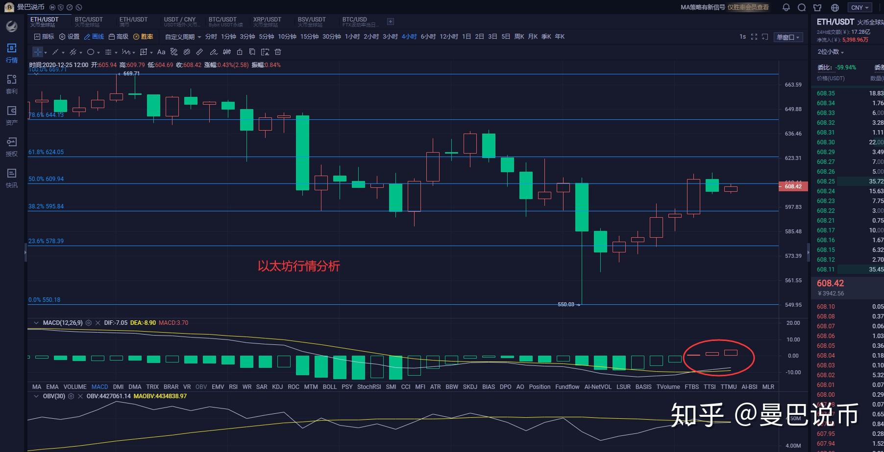This screenshot has width=884, height=452.
Task: Add a new chart tab
Action: 391,22
